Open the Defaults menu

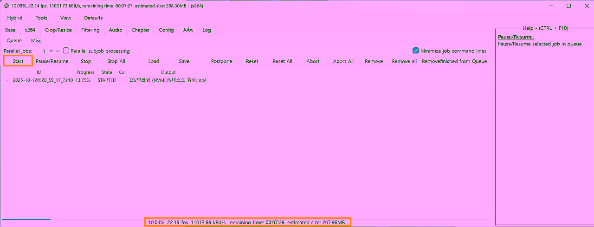click(93, 18)
